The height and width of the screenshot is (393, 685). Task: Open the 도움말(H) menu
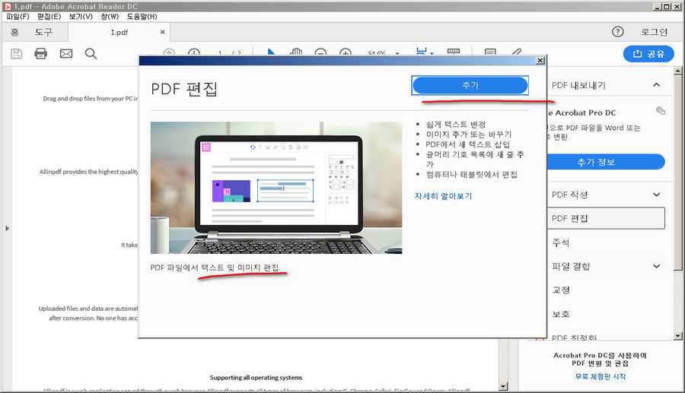click(x=142, y=17)
